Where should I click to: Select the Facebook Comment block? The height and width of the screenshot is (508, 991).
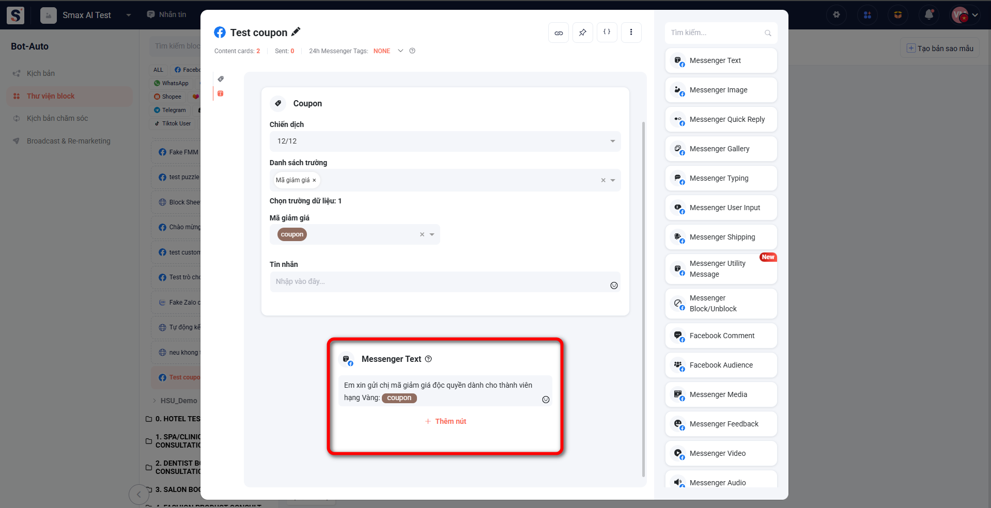click(x=721, y=336)
